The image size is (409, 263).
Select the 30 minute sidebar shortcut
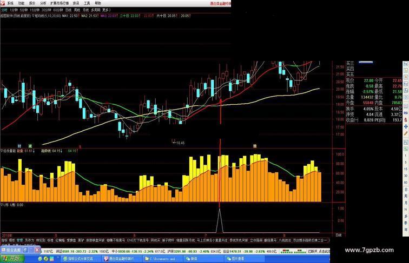tap(406, 176)
